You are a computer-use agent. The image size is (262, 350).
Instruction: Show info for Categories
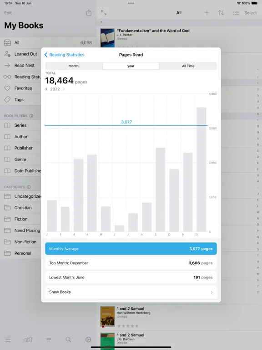click(x=29, y=187)
